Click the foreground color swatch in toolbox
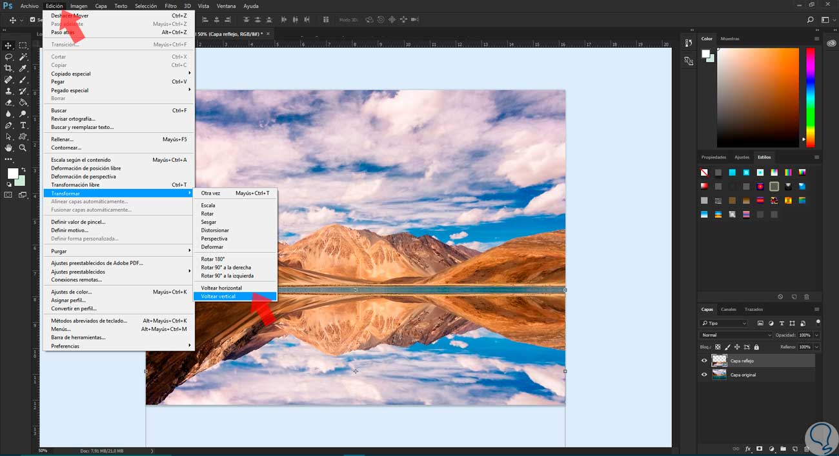Image resolution: width=839 pixels, height=456 pixels. click(x=12, y=173)
